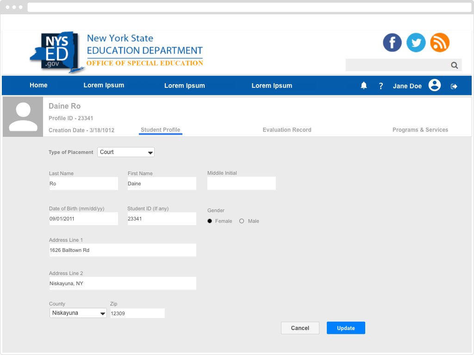Open Jane Doe user account icon

pos(434,86)
